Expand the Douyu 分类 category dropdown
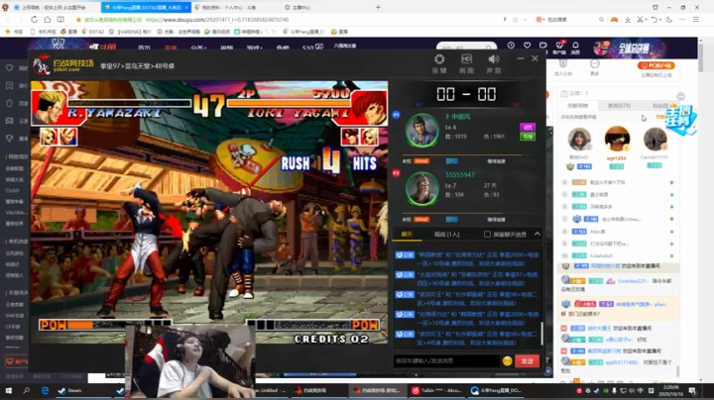714x400 pixels. tap(198, 48)
